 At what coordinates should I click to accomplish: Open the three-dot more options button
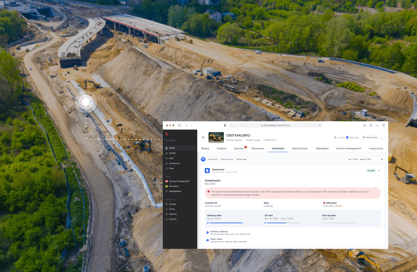[x=382, y=137]
